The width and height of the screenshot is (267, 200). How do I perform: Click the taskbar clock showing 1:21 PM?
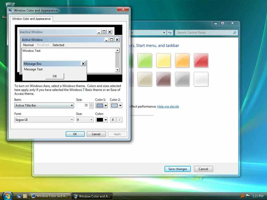258,196
